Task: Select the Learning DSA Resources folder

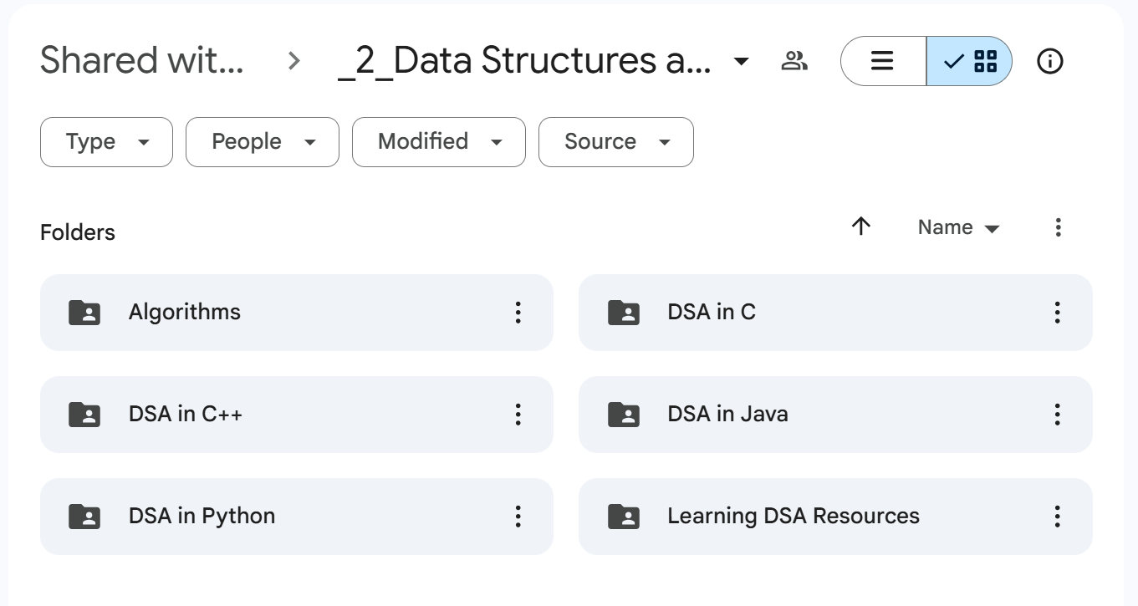Action: [793, 517]
